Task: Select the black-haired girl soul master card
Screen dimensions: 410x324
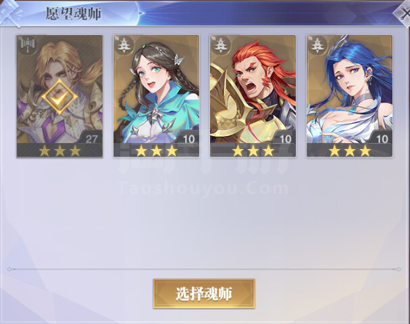Action: (x=156, y=96)
